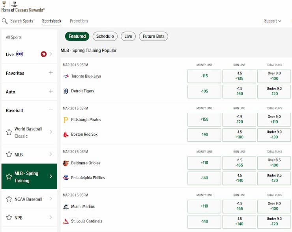Click the Toronto Blue Jays logo
Image resolution: width=292 pixels, height=232 pixels.
pyautogui.click(x=66, y=76)
